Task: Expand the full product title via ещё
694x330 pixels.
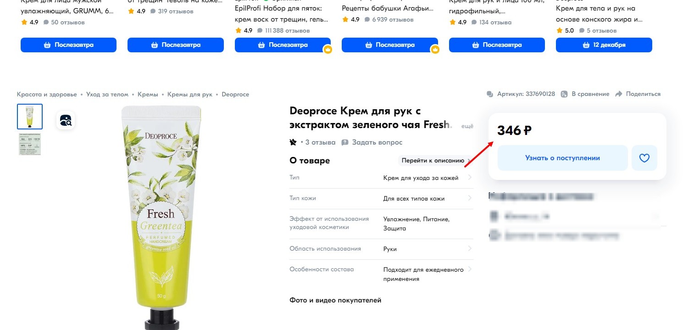Action: (467, 125)
